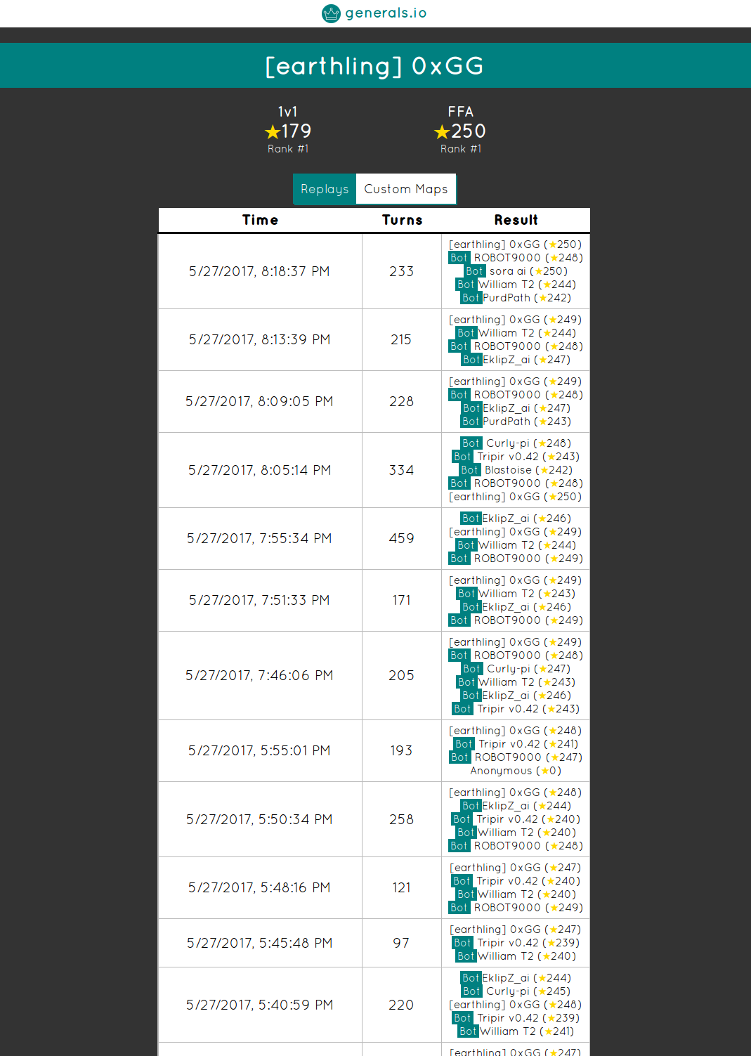Click the Blastoise player name
Viewport: 751px width, 1056px height.
(508, 470)
